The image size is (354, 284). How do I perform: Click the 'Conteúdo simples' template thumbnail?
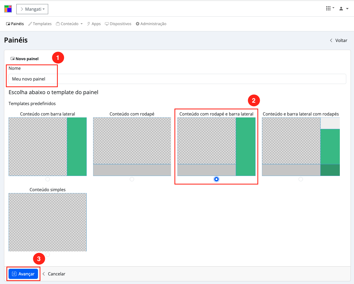pos(48,222)
